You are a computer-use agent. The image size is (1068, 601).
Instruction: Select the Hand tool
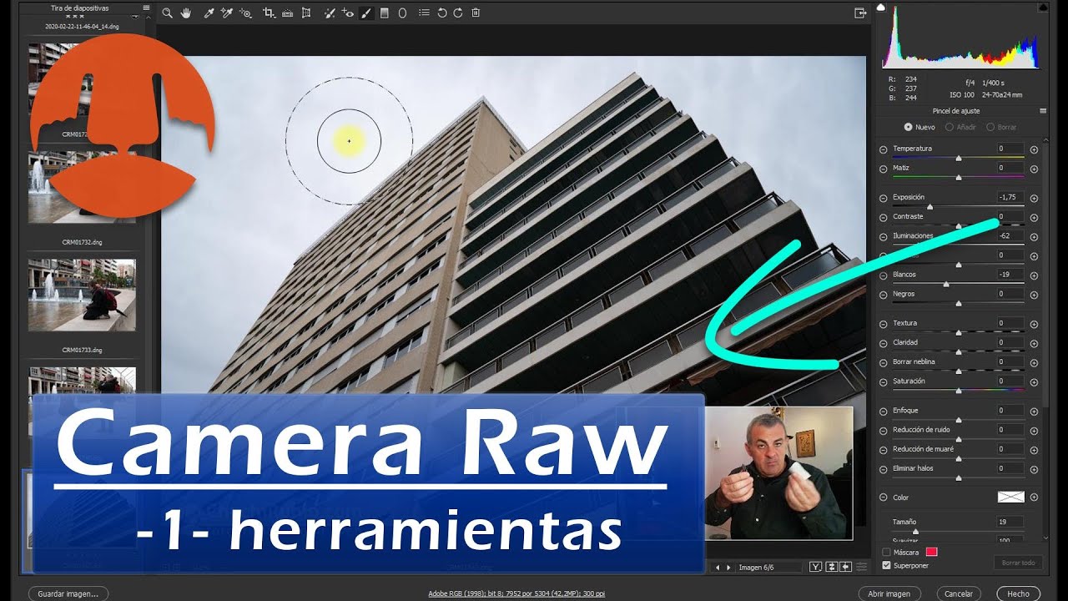[x=186, y=13]
